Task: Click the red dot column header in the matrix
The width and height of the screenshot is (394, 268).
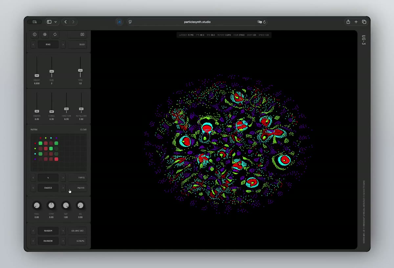Action: coord(40,138)
